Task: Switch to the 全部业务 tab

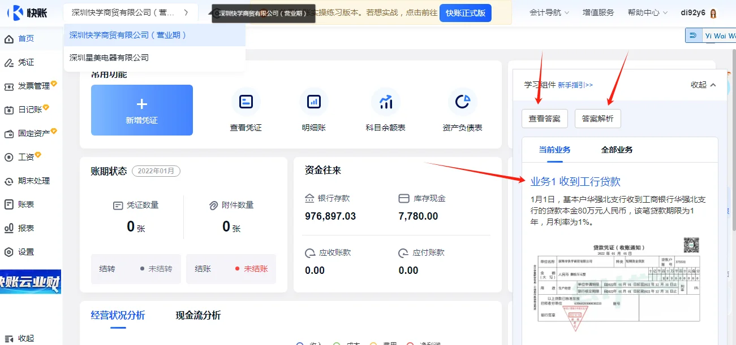Action: (616, 150)
